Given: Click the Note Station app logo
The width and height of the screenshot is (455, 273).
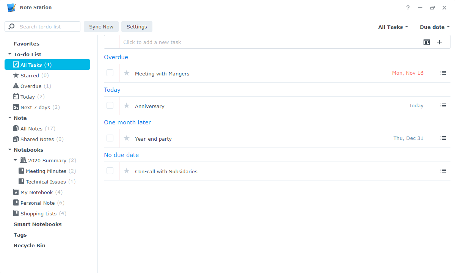Looking at the screenshot, I should coord(11,8).
